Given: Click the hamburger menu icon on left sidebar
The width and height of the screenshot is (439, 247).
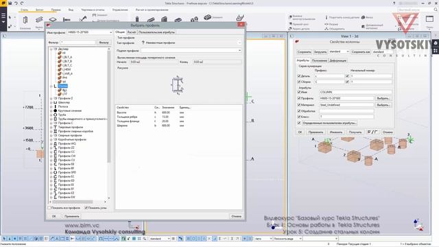Looking at the screenshot, I should click(3, 15).
